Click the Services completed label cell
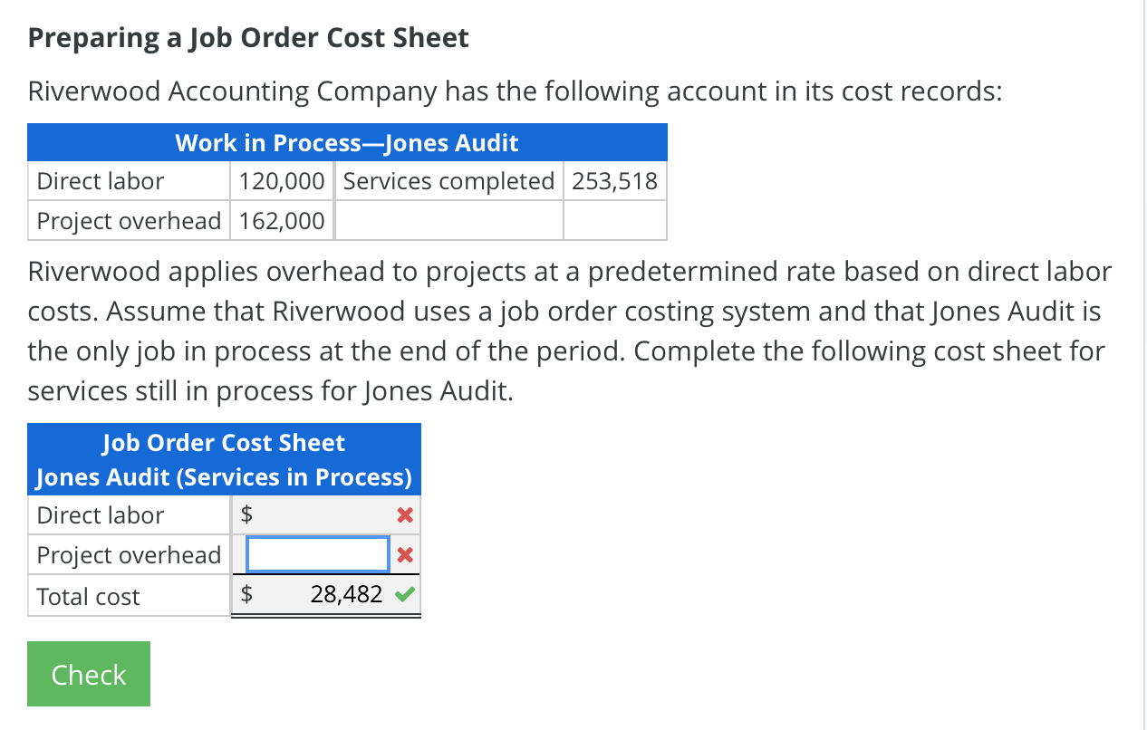The image size is (1147, 730). coord(448,180)
